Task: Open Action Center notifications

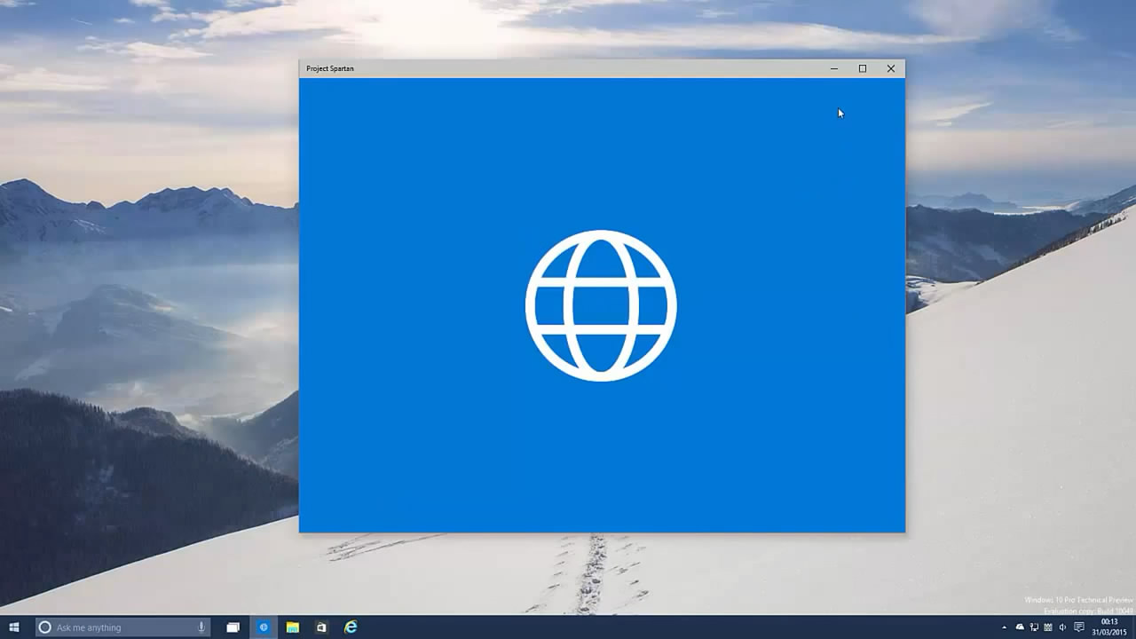Action: 1079,627
